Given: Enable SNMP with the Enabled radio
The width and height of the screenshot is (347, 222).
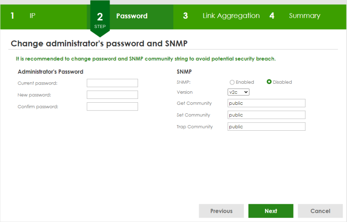Looking at the screenshot, I should (232, 82).
